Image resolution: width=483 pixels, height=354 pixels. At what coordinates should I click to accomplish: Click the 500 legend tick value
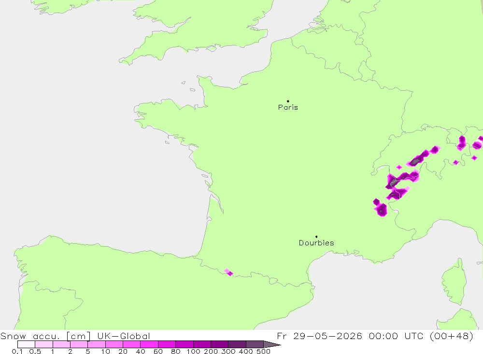(264, 351)
